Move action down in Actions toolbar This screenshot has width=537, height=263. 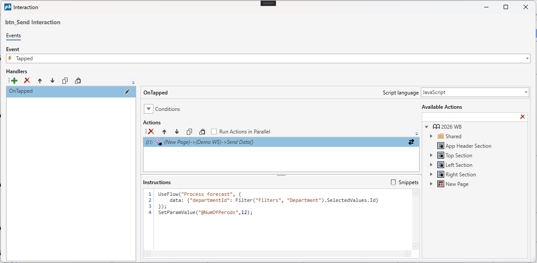click(x=177, y=132)
